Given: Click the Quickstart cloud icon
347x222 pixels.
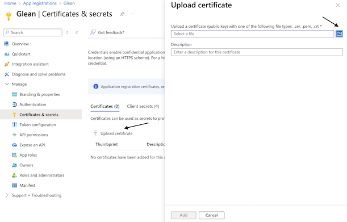Looking at the screenshot, I should click(x=7, y=54).
